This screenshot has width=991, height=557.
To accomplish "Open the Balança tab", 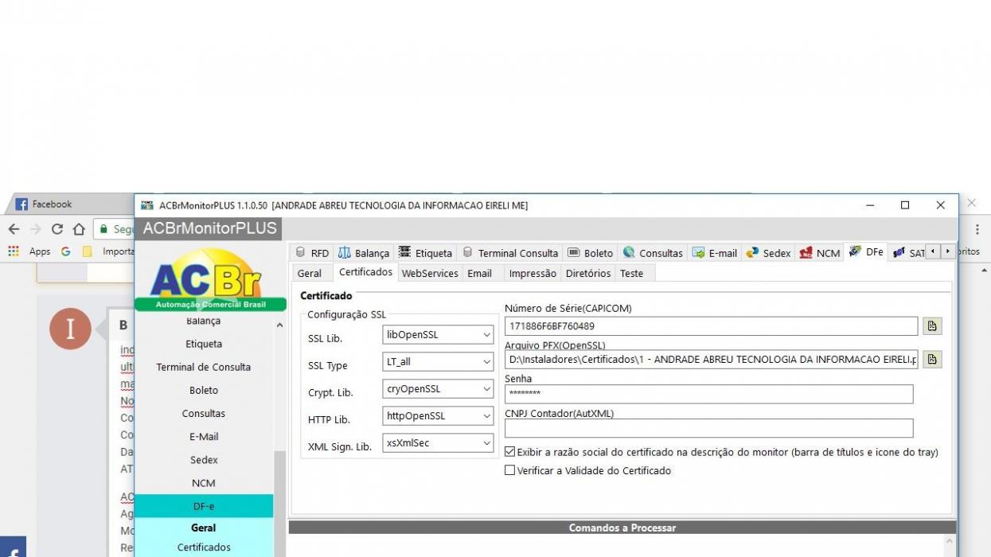I will [x=364, y=253].
